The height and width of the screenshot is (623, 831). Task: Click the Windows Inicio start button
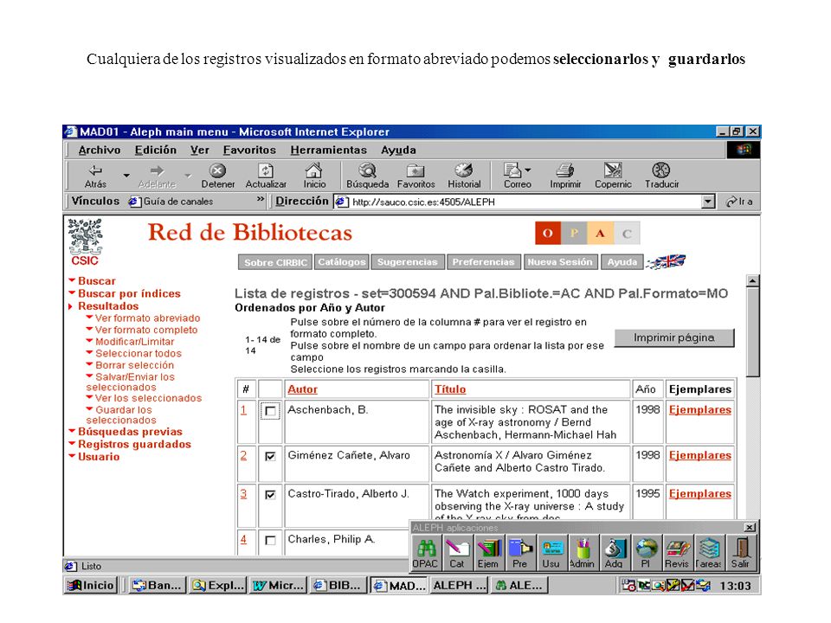coord(91,586)
